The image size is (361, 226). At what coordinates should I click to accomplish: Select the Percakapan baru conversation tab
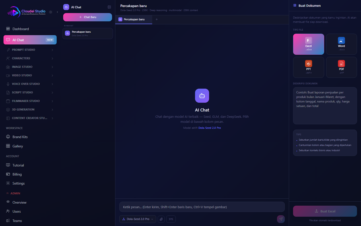click(x=134, y=19)
